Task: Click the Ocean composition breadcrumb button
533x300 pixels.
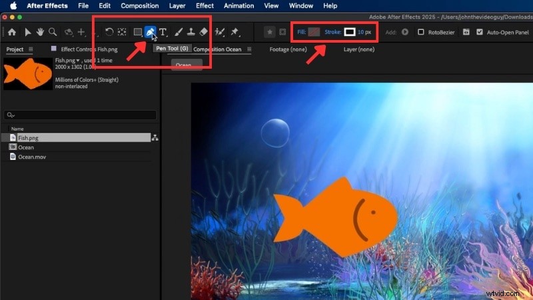Action: coord(187,65)
